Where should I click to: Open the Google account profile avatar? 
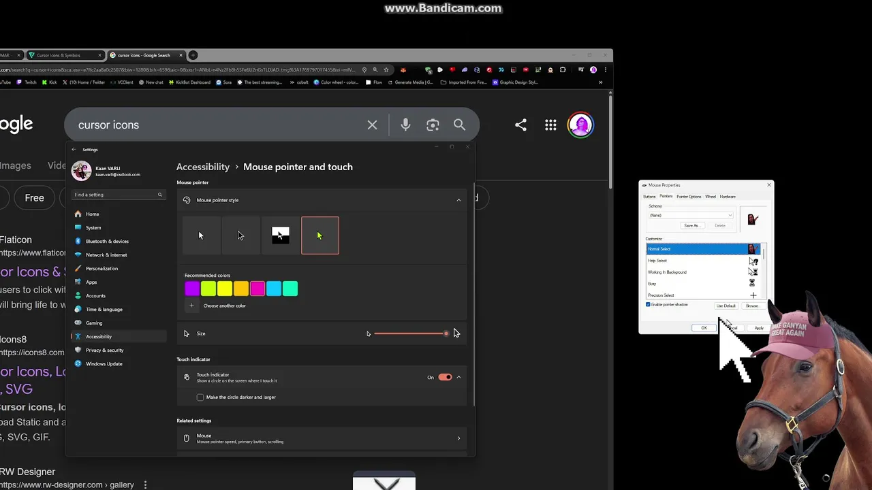[580, 125]
